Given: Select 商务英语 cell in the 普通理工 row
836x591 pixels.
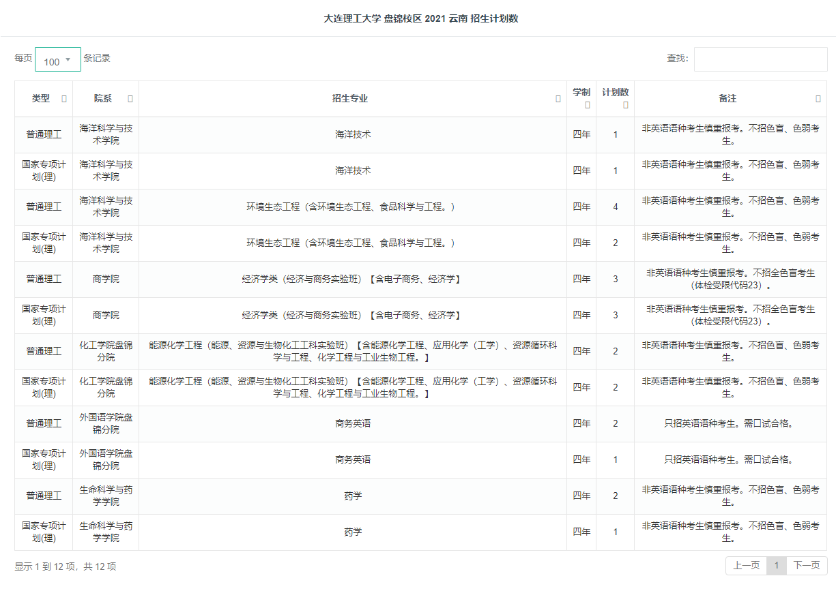Looking at the screenshot, I should click(353, 424).
